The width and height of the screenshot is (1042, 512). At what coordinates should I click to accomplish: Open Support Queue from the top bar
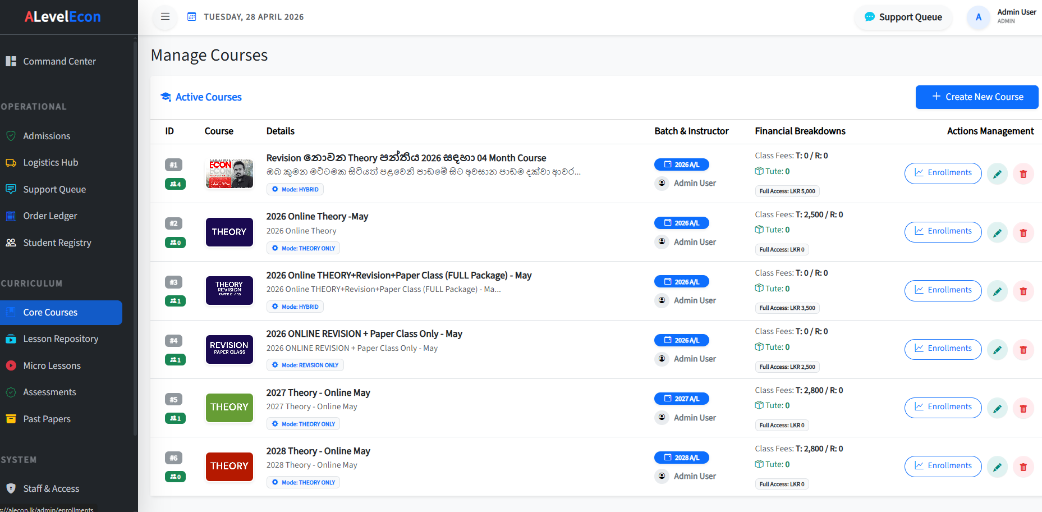click(x=903, y=17)
